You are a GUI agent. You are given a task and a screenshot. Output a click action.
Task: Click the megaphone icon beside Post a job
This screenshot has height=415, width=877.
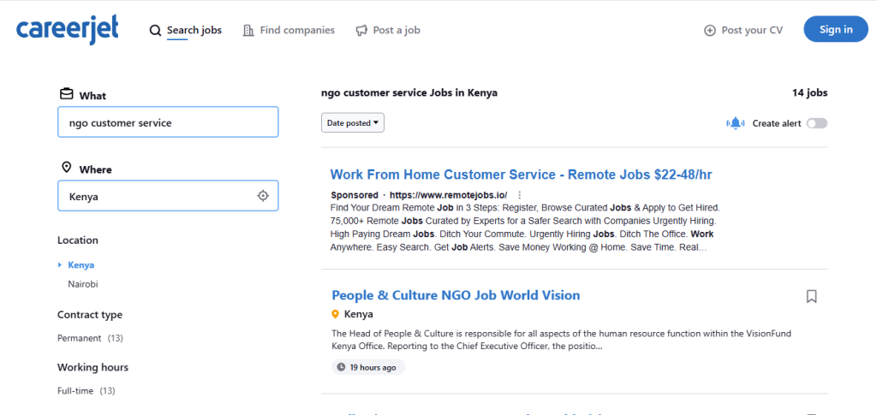361,30
